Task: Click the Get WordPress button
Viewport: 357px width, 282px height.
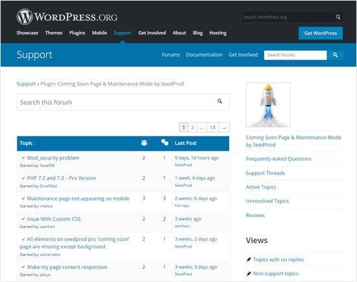Action: [321, 33]
